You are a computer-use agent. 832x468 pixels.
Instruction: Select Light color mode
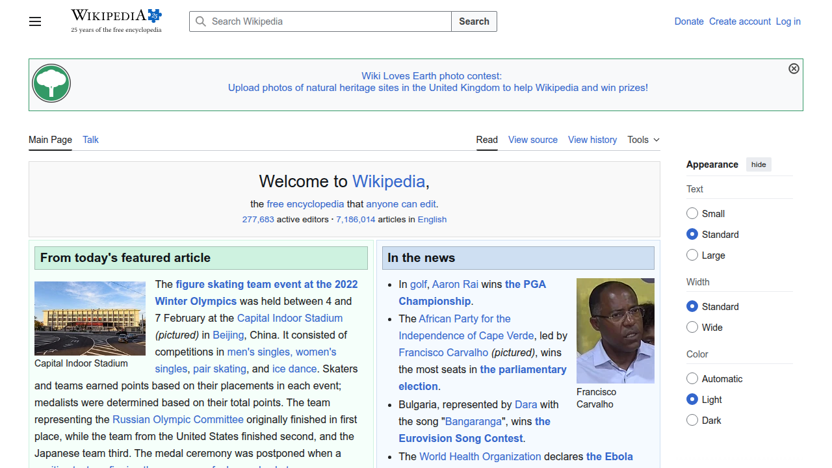click(692, 399)
